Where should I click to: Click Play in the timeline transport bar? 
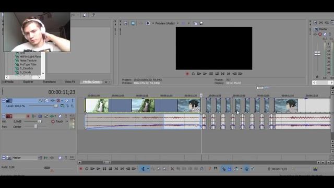click(99, 169)
